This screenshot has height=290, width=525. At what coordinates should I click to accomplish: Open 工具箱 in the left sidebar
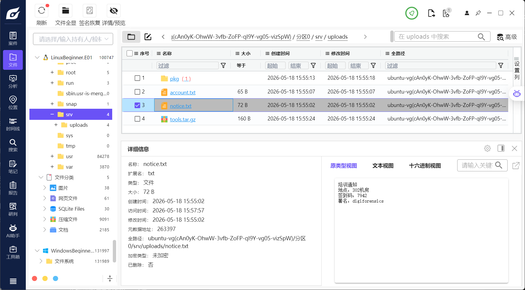(13, 252)
